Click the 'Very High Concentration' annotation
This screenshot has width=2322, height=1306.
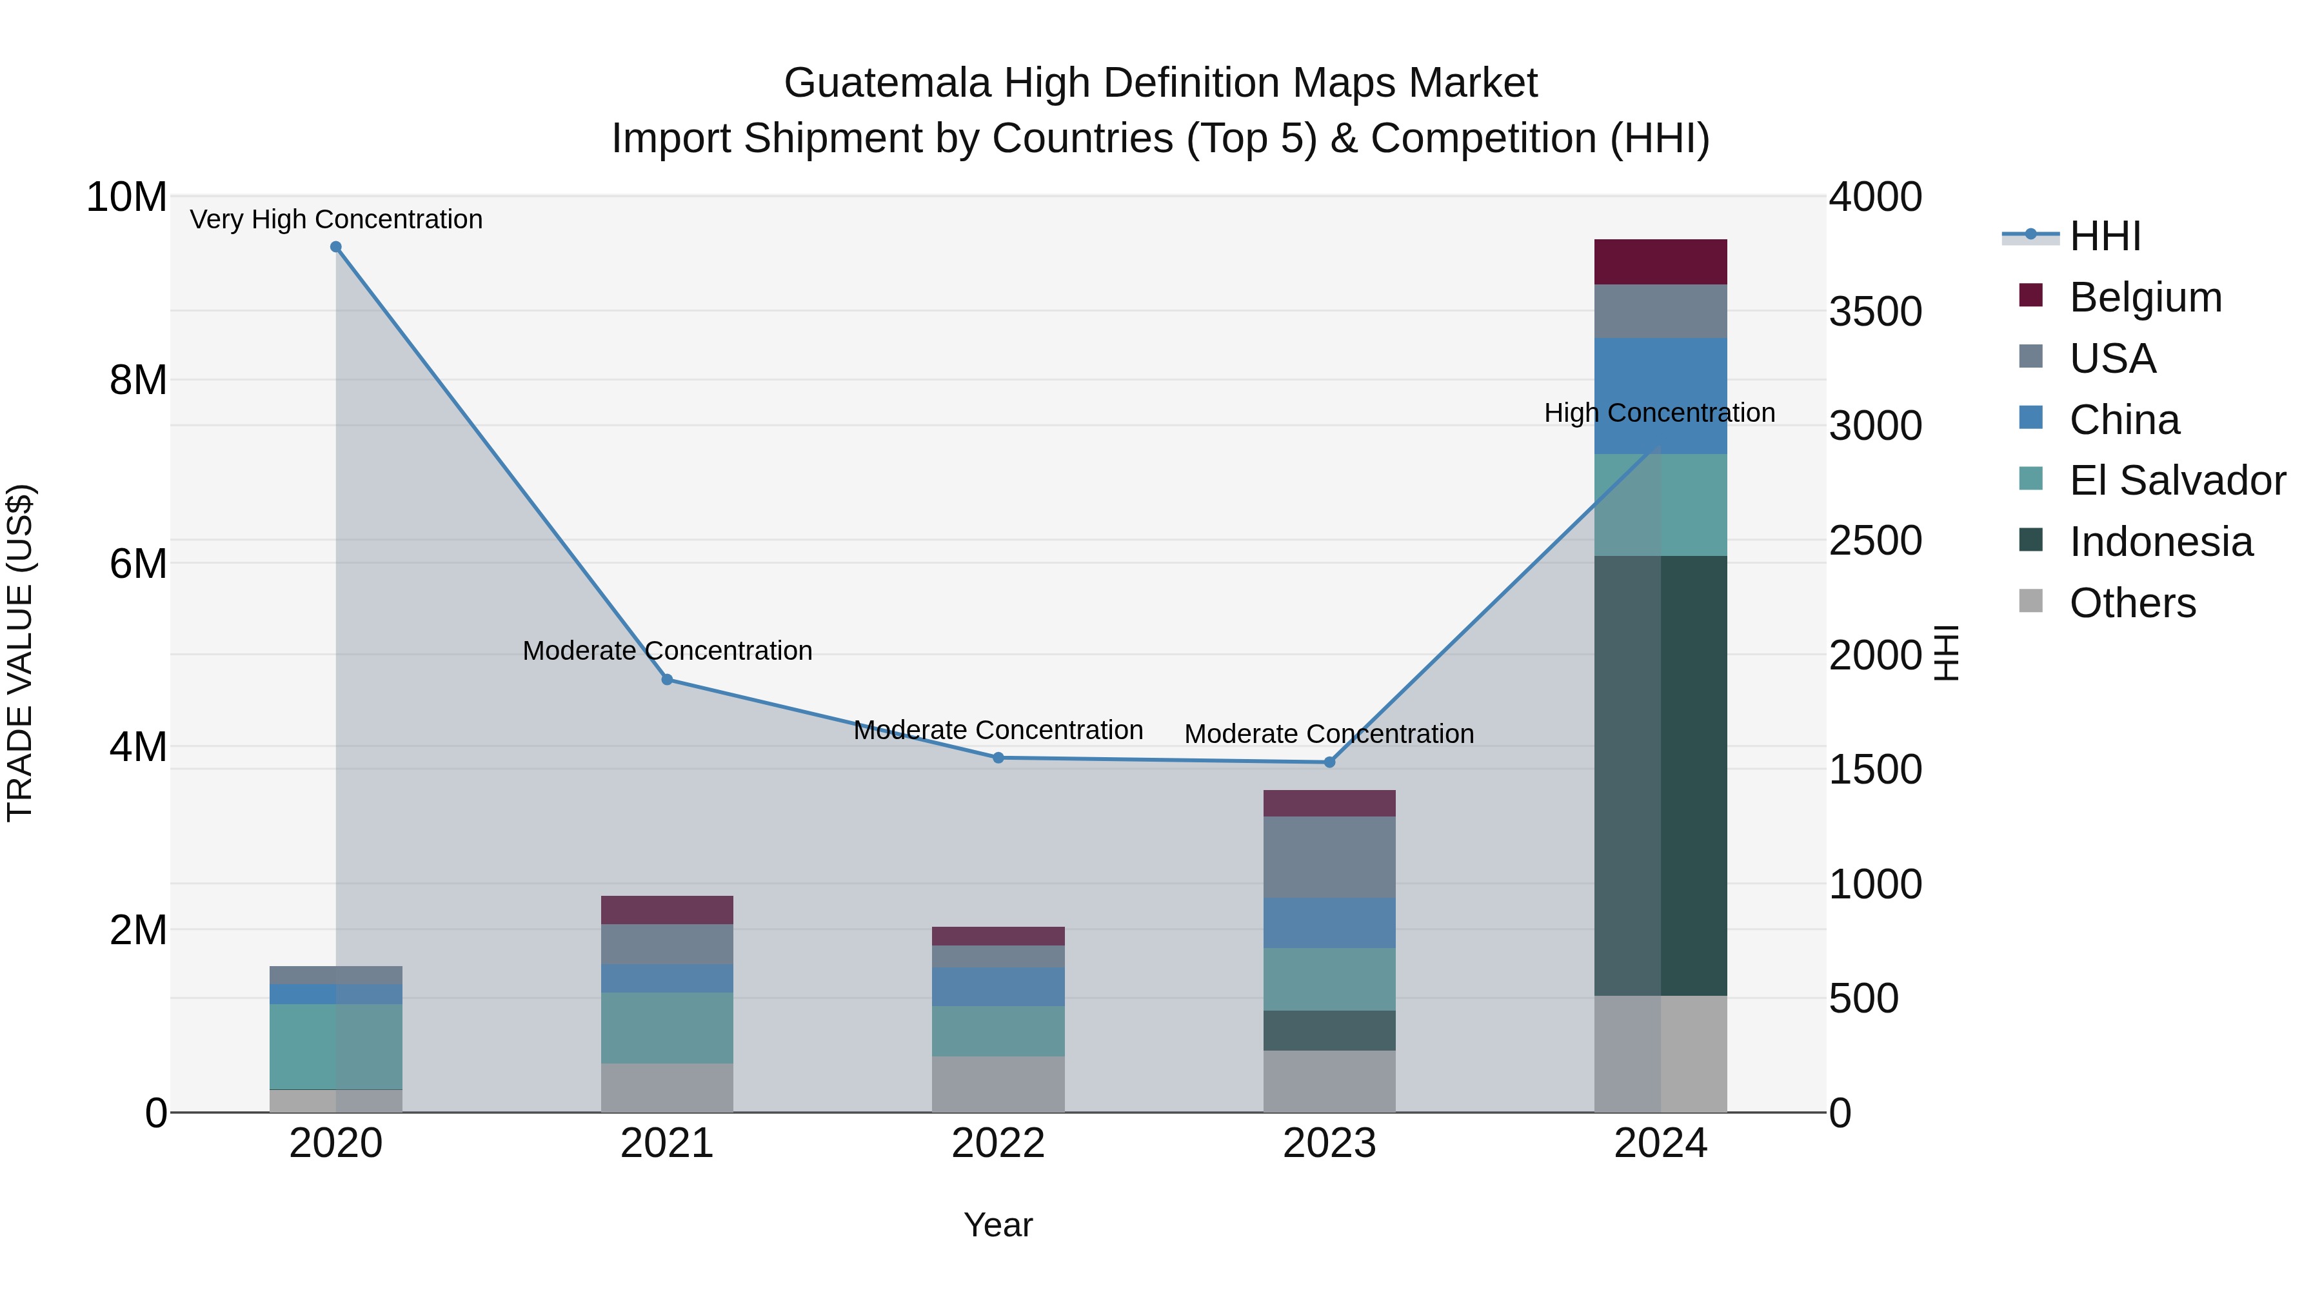click(x=336, y=219)
